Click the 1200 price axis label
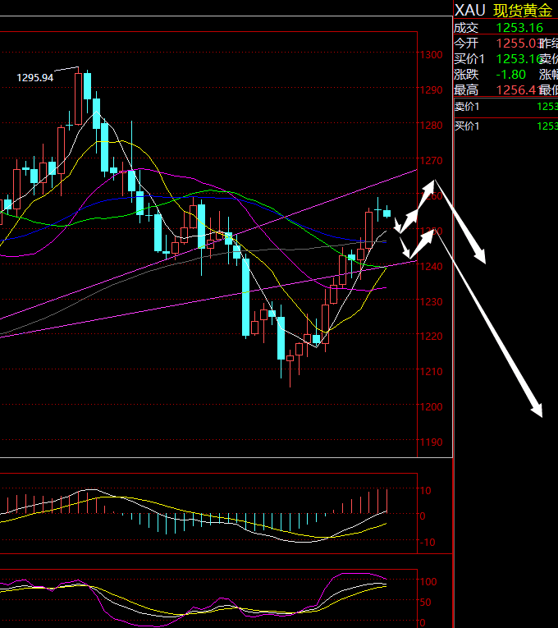 click(431, 407)
